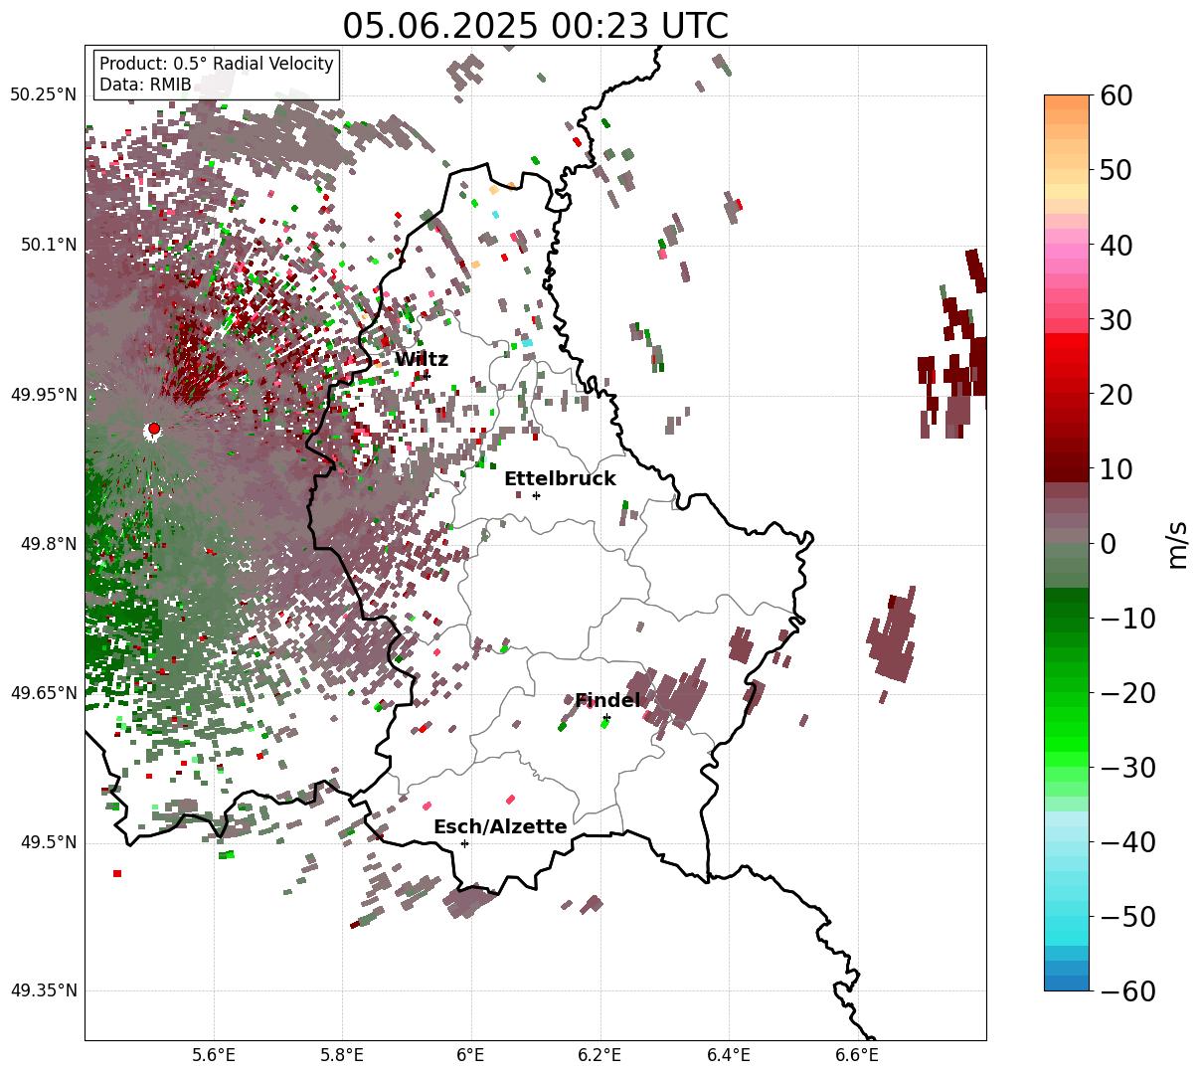Click the colorbar tick label 20
This screenshot has height=1075, width=1200.
pos(1118,395)
